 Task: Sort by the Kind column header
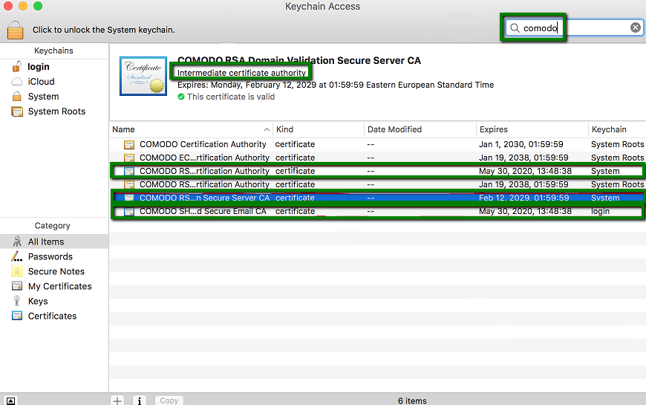[319, 129]
